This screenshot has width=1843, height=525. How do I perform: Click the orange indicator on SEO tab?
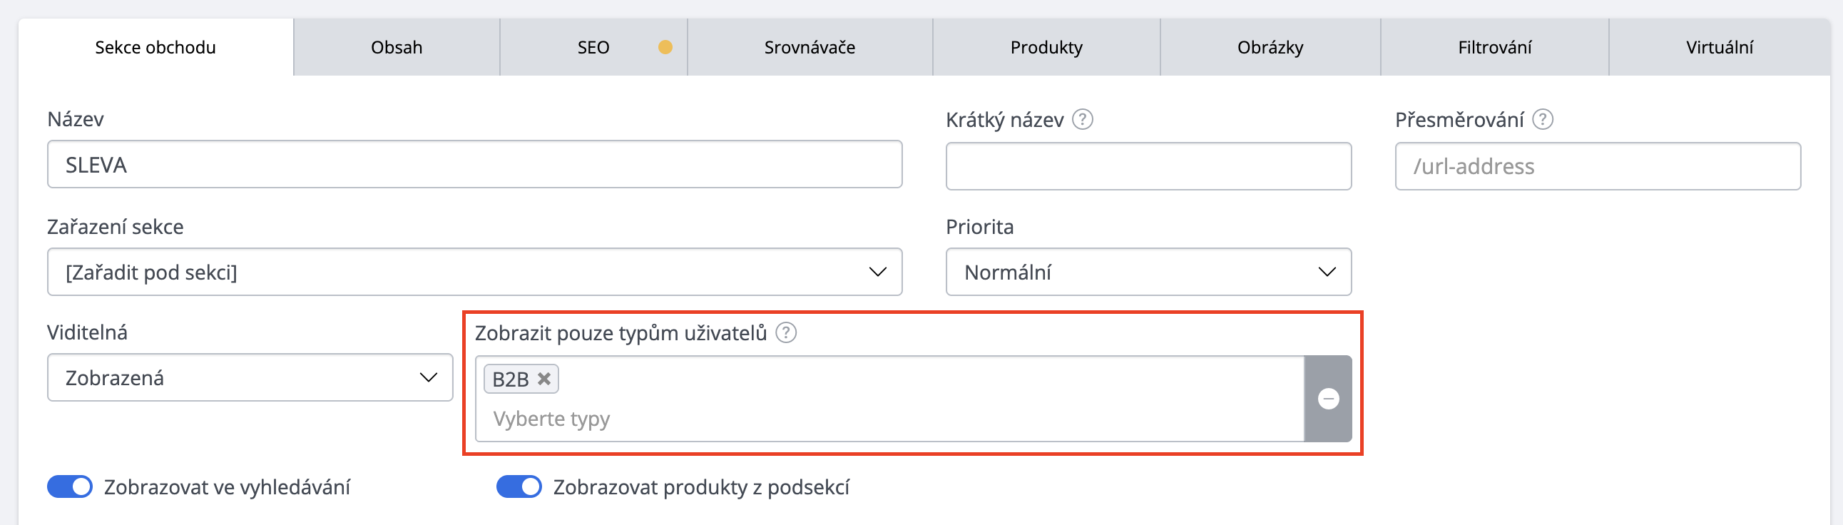665,47
